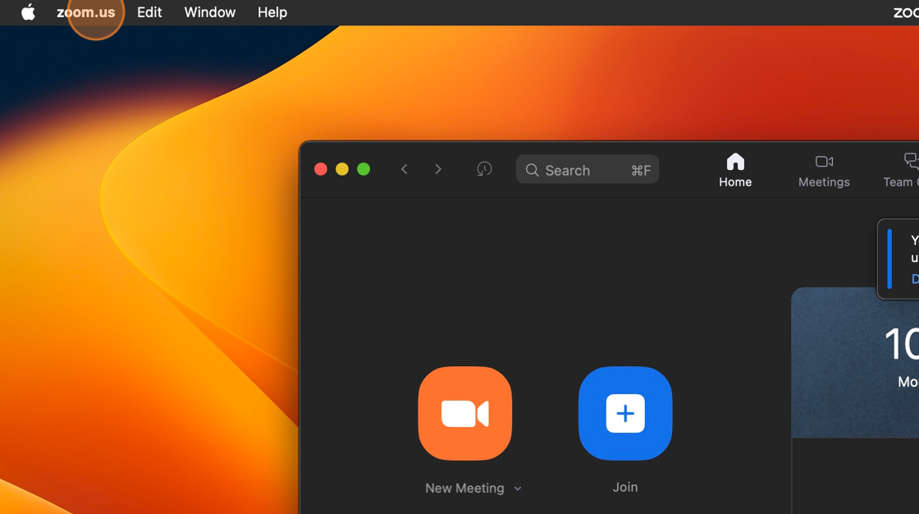Open the Edit menu
919x514 pixels.
pos(149,12)
